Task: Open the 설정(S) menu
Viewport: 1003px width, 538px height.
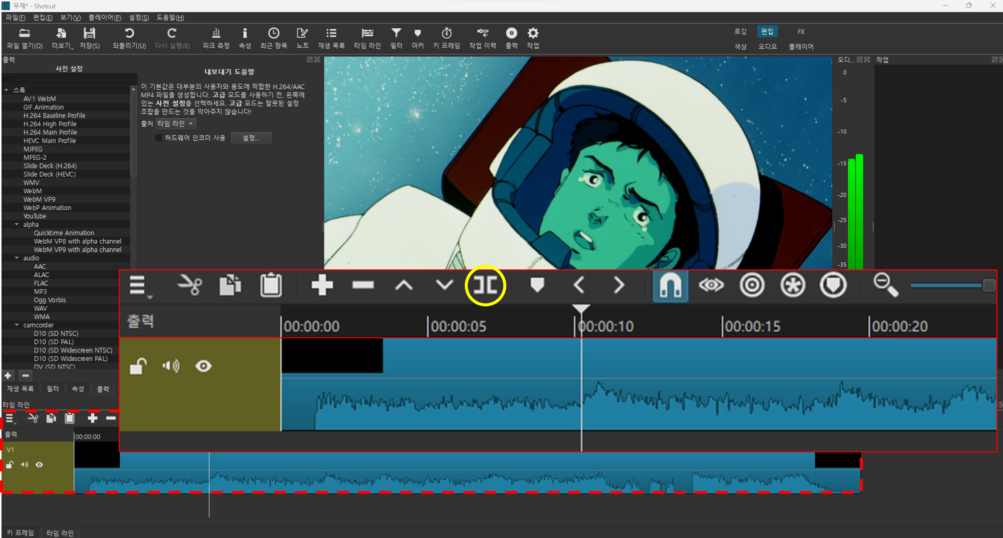Action: coord(139,18)
